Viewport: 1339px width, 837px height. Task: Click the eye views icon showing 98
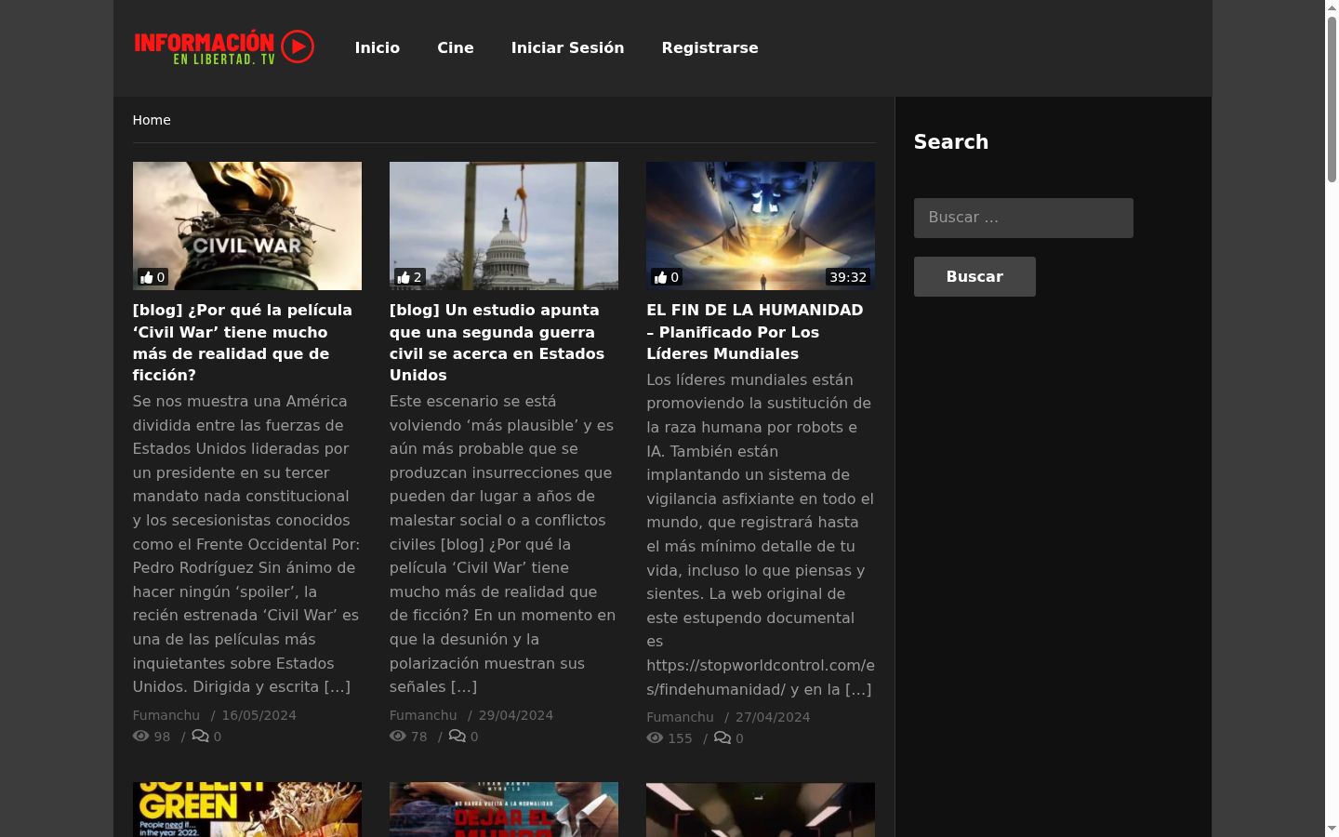pyautogui.click(x=140, y=736)
